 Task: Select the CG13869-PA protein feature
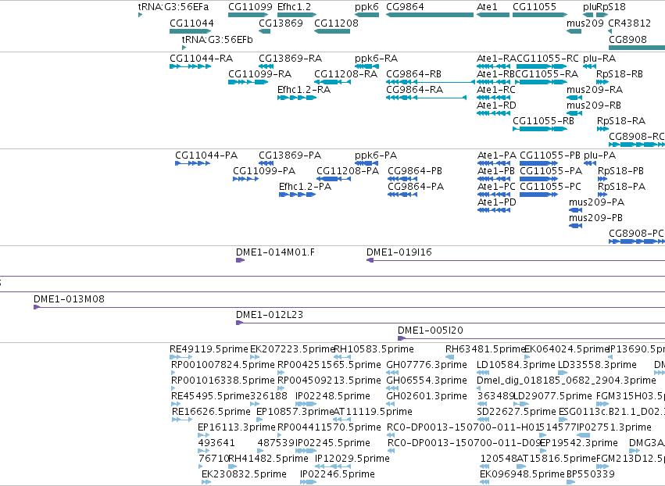pos(266,163)
